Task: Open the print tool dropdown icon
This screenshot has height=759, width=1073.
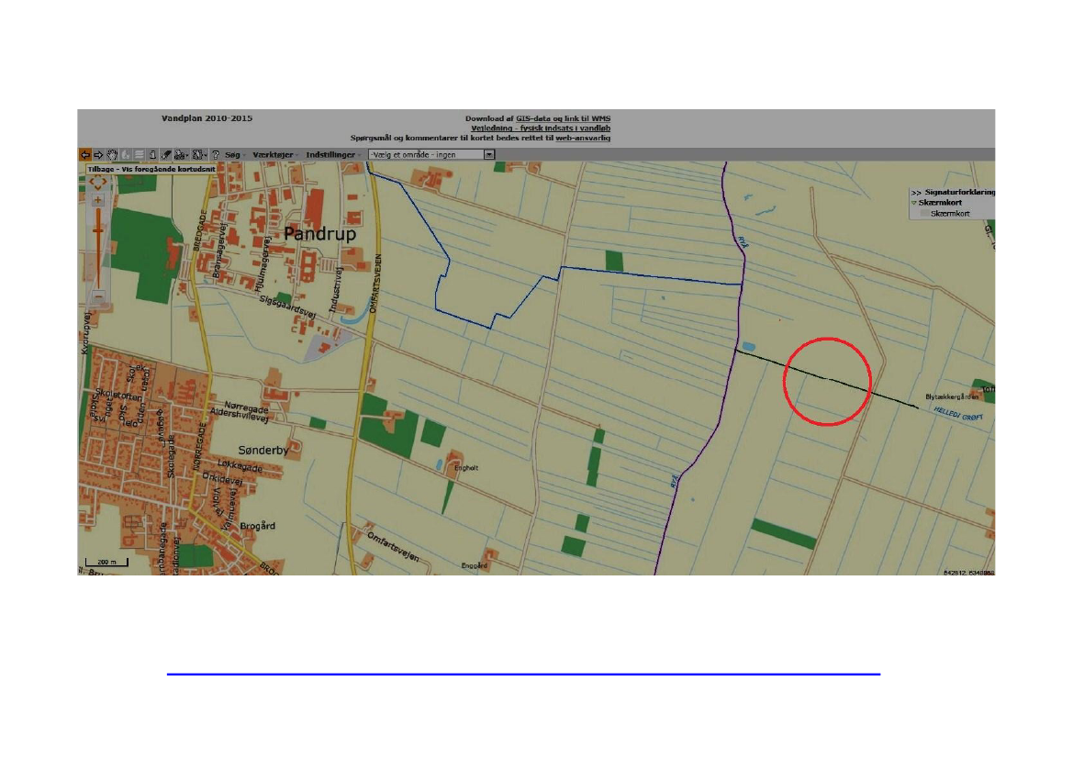Action: click(181, 155)
